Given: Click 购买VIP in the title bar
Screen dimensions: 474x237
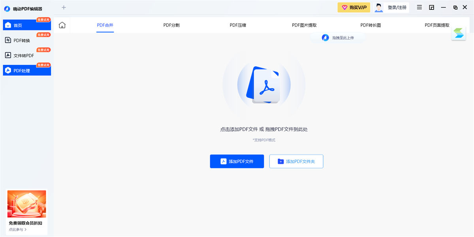Looking at the screenshot, I should (x=354, y=7).
